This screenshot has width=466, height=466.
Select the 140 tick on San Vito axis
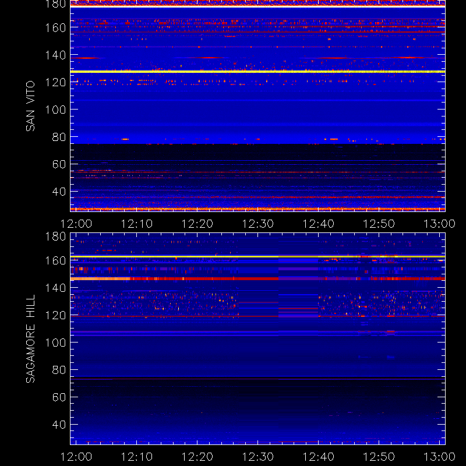55,55
